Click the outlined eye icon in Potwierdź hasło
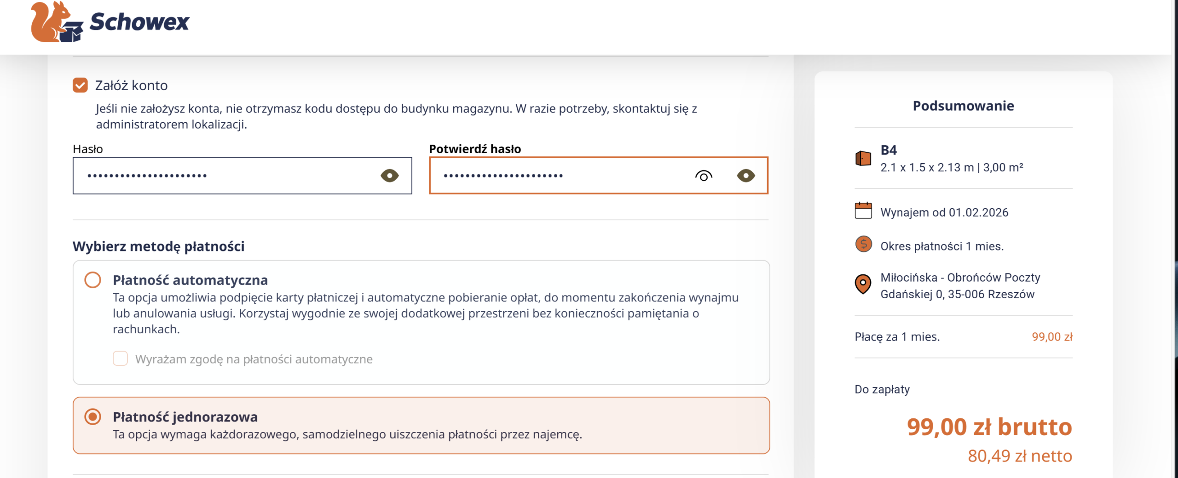Viewport: 1178px width, 478px height. pyautogui.click(x=703, y=176)
